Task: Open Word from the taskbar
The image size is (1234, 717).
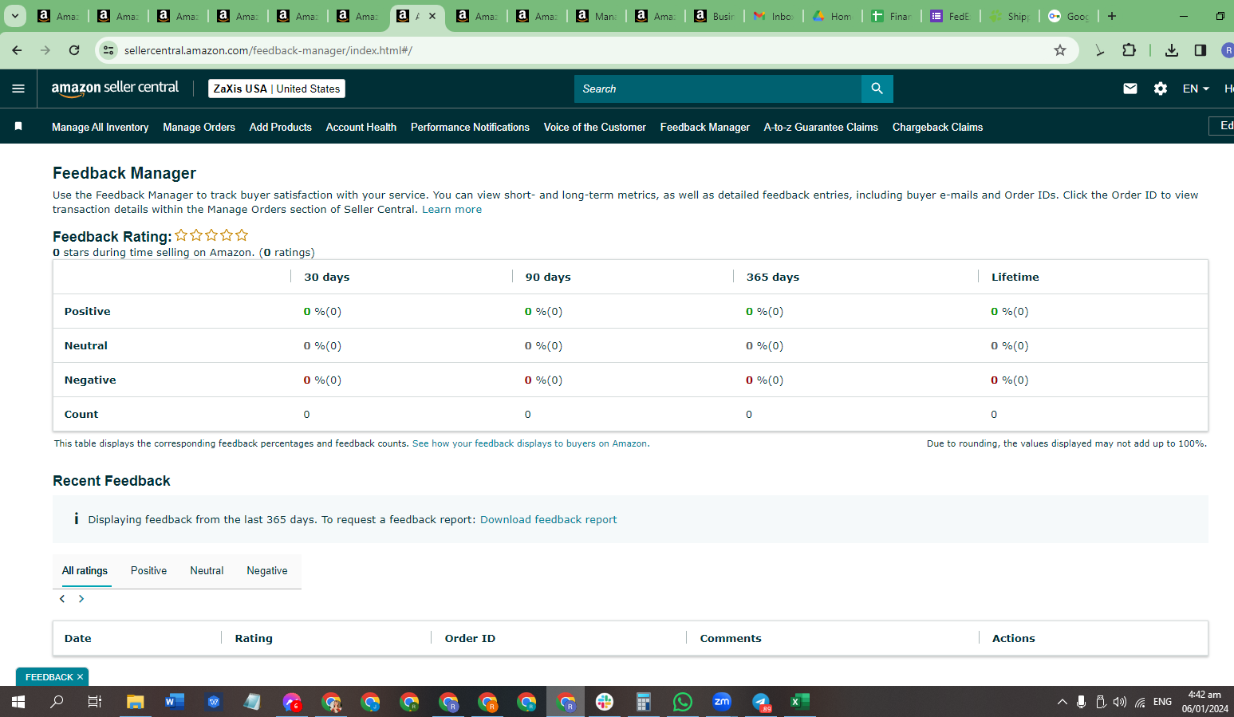Action: [x=175, y=702]
